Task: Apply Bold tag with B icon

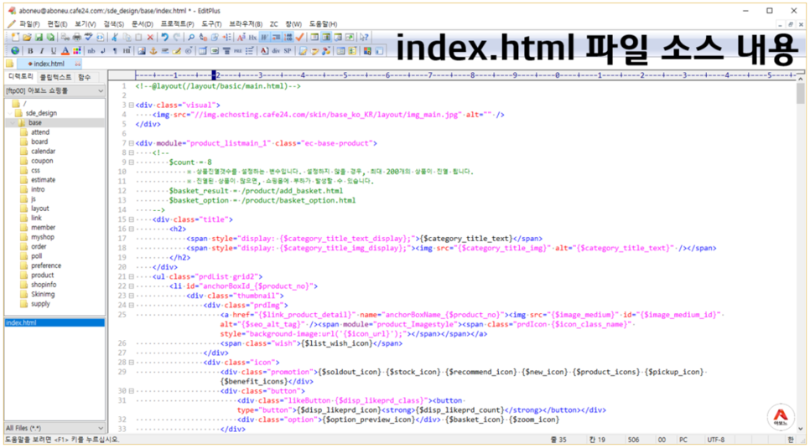Action: click(30, 50)
